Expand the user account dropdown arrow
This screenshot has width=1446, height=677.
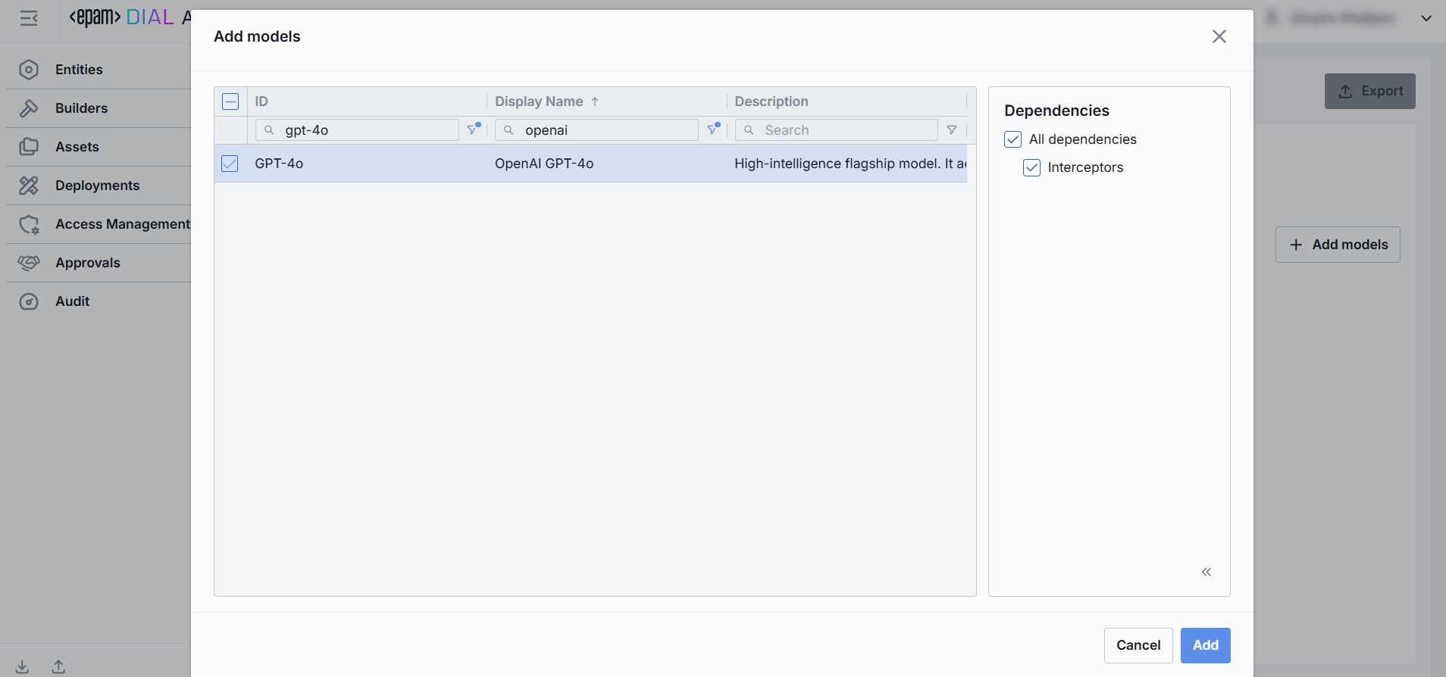pyautogui.click(x=1426, y=18)
